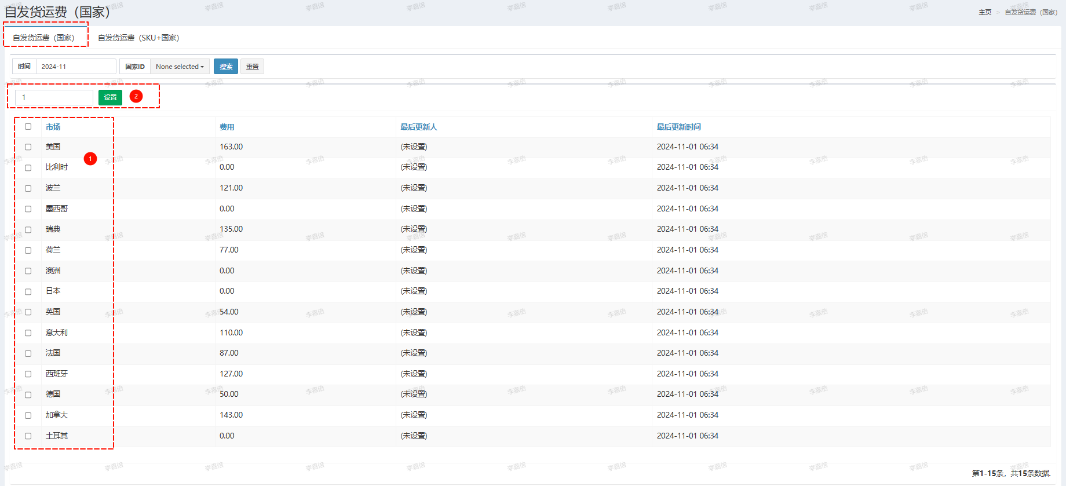Select the 波兰 row checkbox
This screenshot has width=1066, height=486.
(x=28, y=188)
